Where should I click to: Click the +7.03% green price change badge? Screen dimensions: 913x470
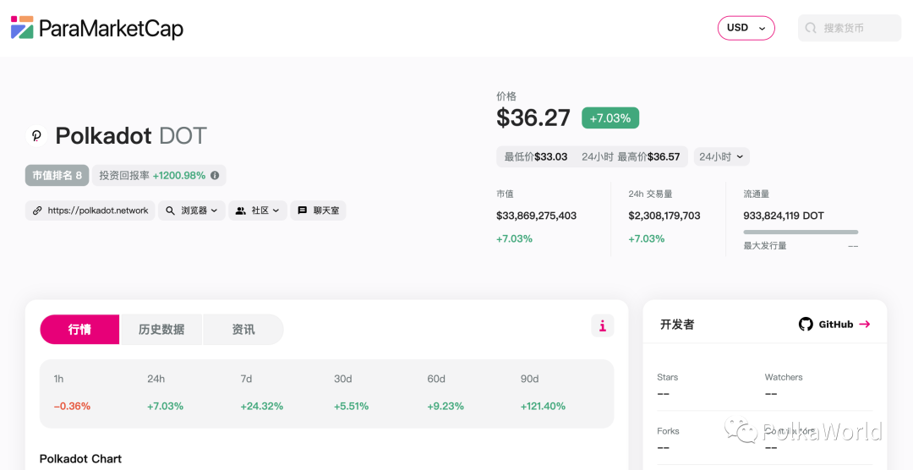[610, 118]
